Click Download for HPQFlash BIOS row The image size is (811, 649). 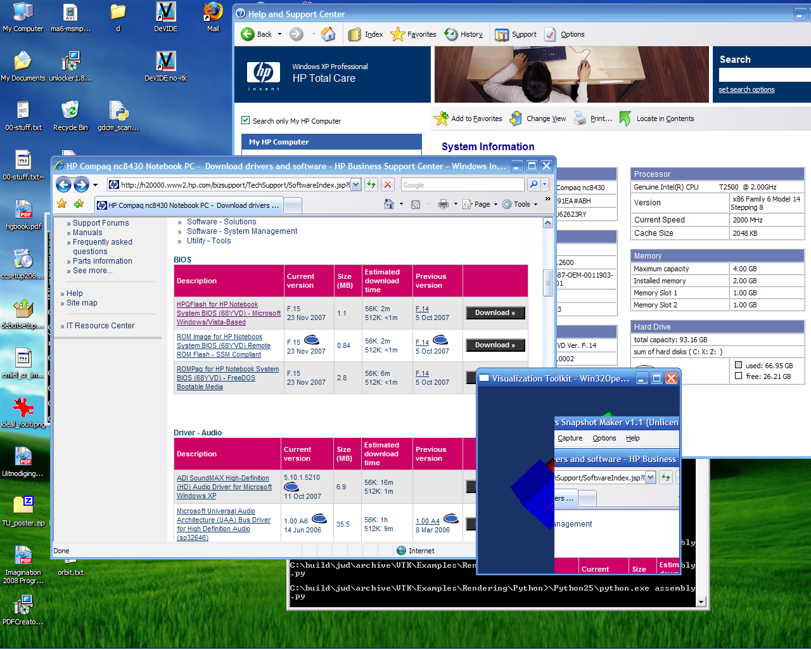click(x=495, y=312)
